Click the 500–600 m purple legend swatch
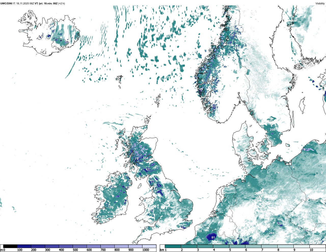The image size is (326, 252). [x=80, y=246]
